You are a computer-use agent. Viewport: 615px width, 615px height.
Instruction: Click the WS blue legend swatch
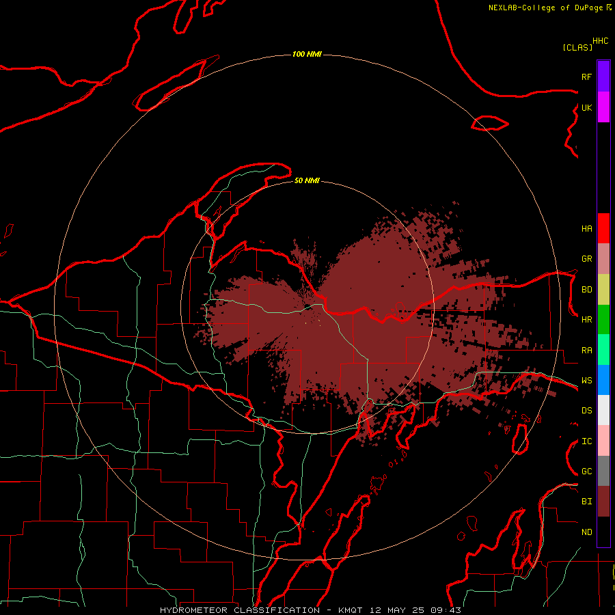(x=603, y=380)
